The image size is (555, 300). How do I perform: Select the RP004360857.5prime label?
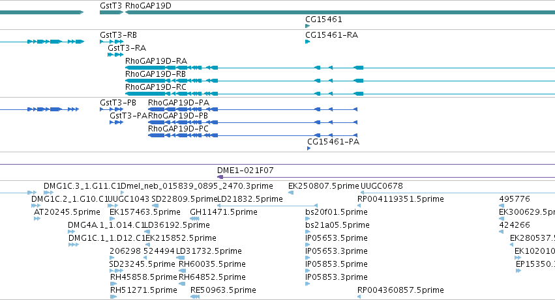coord(400,290)
